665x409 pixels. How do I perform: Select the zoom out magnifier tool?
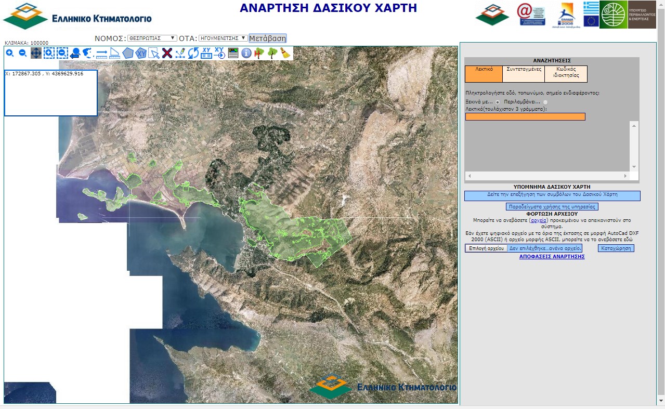[23, 53]
